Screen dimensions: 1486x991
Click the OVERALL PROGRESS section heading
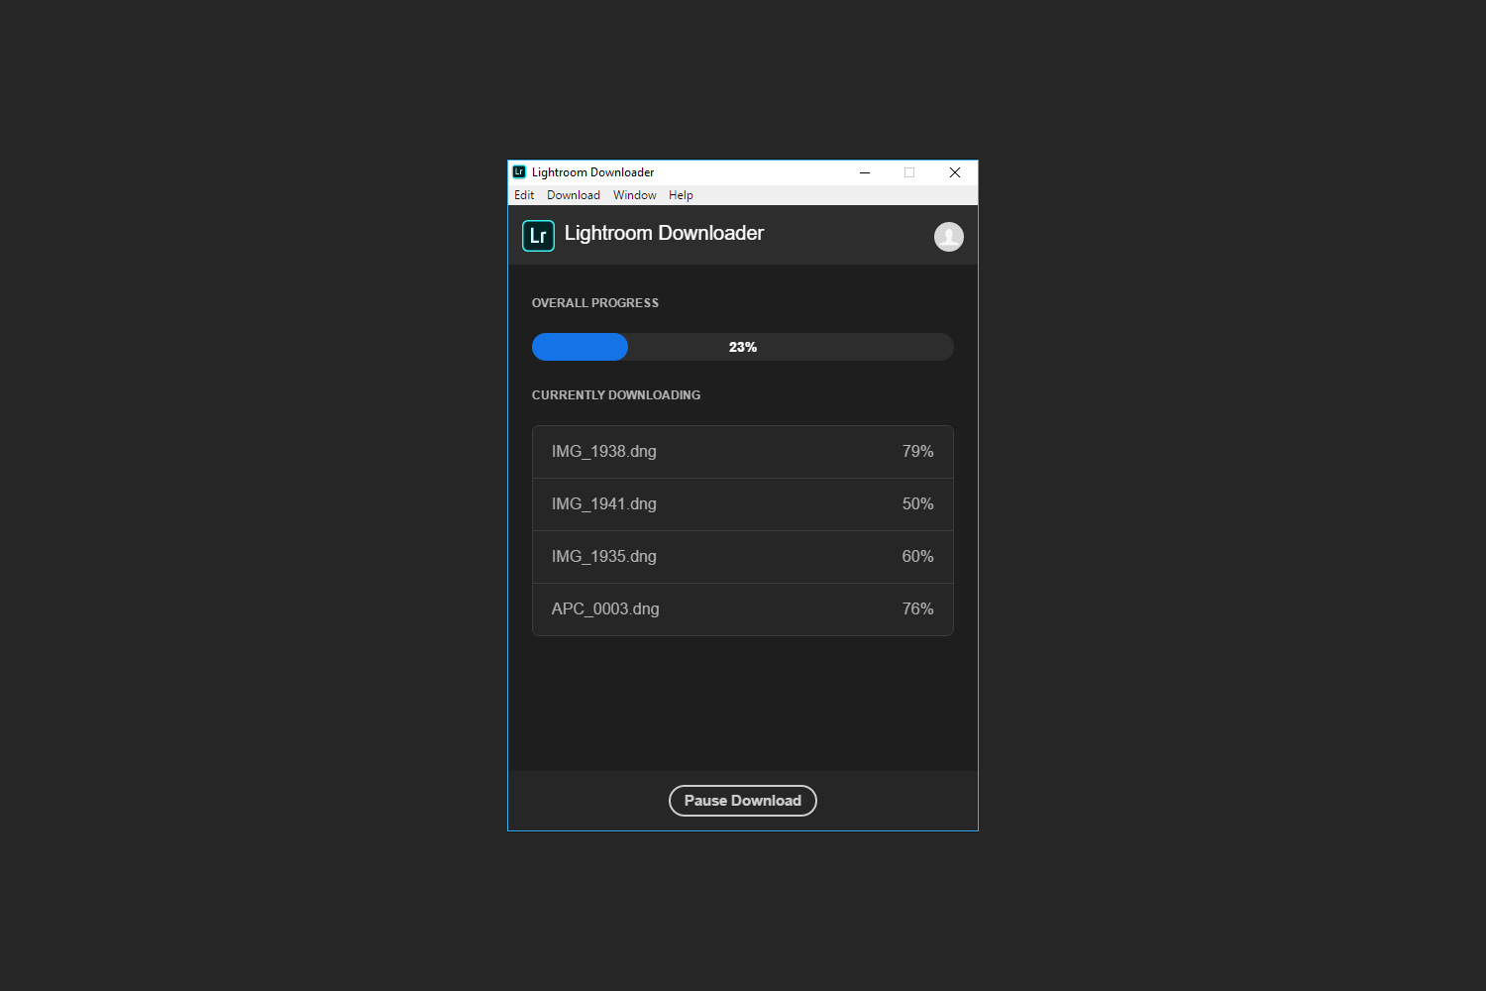595,302
